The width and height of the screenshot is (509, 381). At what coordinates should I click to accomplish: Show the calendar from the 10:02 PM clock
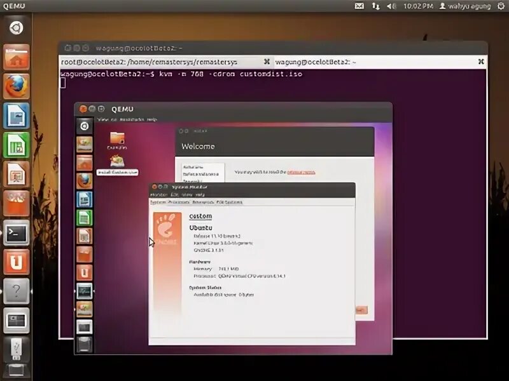(x=419, y=6)
